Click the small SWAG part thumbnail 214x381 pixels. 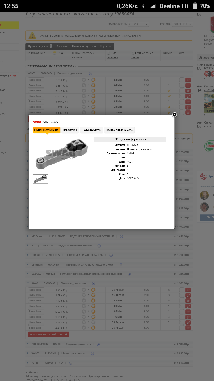point(40,179)
